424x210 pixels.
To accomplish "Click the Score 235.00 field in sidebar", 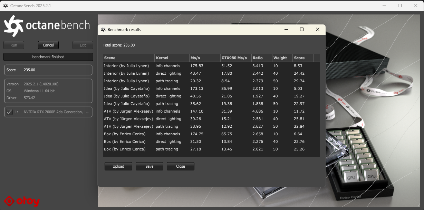I will point(48,70).
